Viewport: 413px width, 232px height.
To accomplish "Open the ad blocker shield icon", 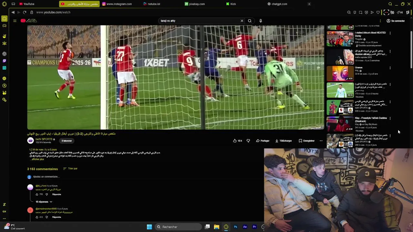I will (x=366, y=12).
